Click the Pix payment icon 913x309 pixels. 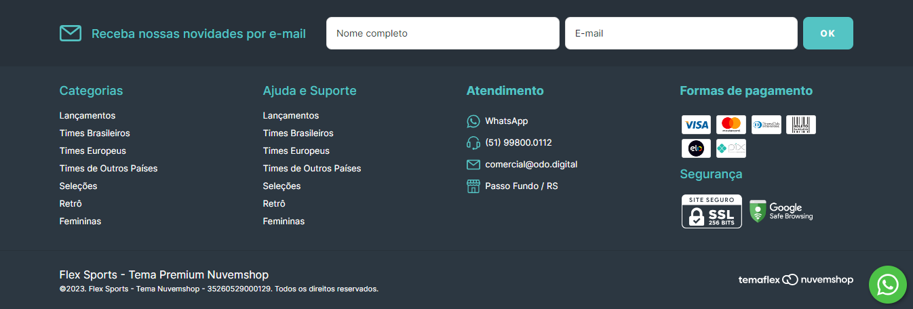[731, 148]
